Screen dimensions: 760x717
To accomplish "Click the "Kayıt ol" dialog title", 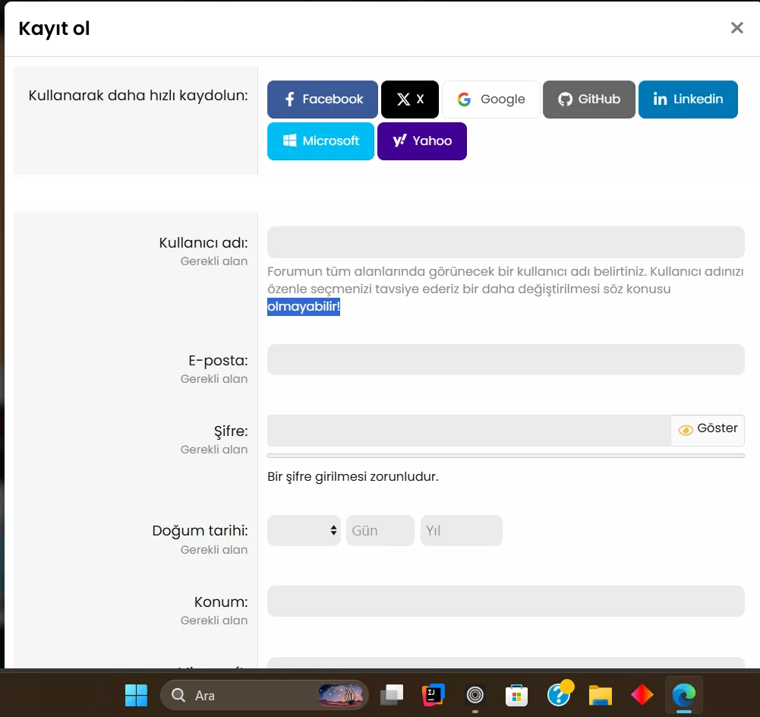I will pos(55,28).
